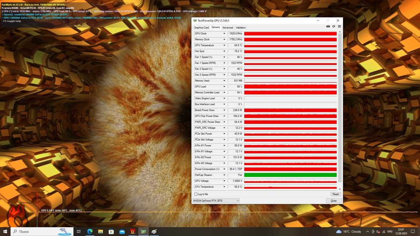Open the notification center icon
Viewport: 420px width, 236px height.
(x=413, y=231)
